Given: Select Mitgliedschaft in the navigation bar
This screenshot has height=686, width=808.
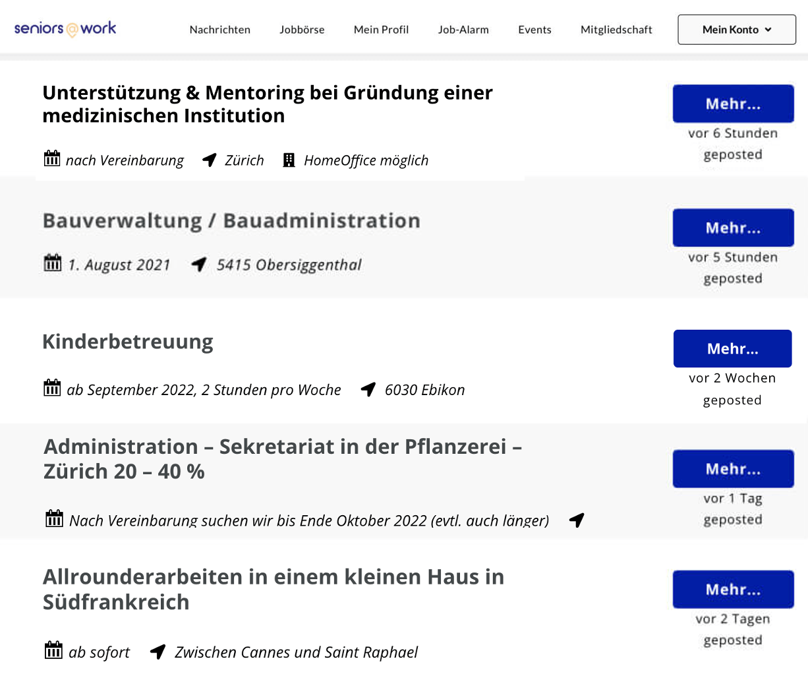Looking at the screenshot, I should [x=616, y=30].
